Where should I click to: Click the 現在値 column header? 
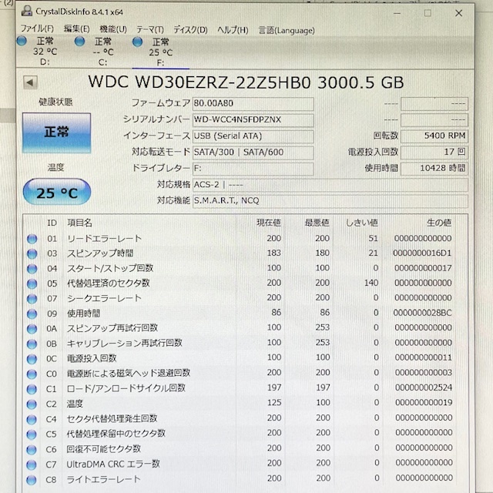pyautogui.click(x=269, y=223)
